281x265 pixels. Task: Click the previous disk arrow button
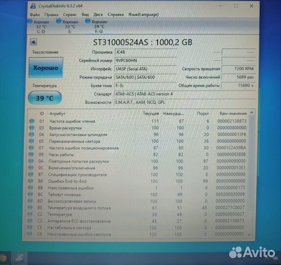(x=33, y=42)
